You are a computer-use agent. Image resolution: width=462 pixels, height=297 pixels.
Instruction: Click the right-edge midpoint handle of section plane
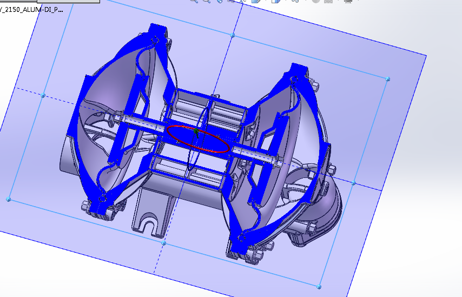[x=354, y=183]
